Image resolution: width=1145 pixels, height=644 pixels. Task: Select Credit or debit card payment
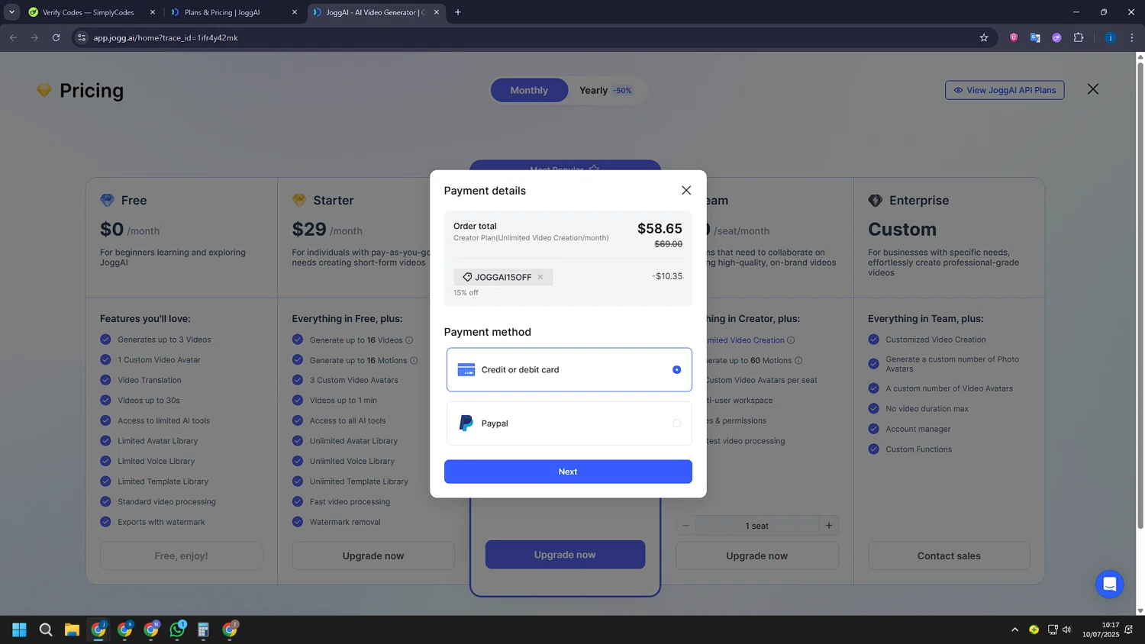[x=569, y=370]
